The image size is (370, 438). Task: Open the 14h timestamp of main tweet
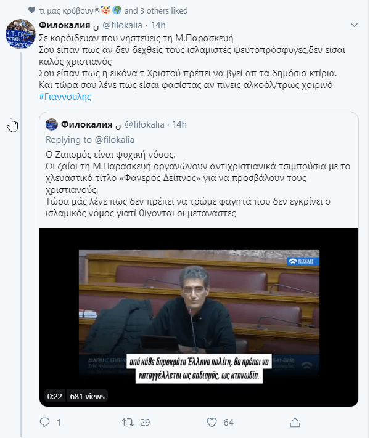coord(158,25)
